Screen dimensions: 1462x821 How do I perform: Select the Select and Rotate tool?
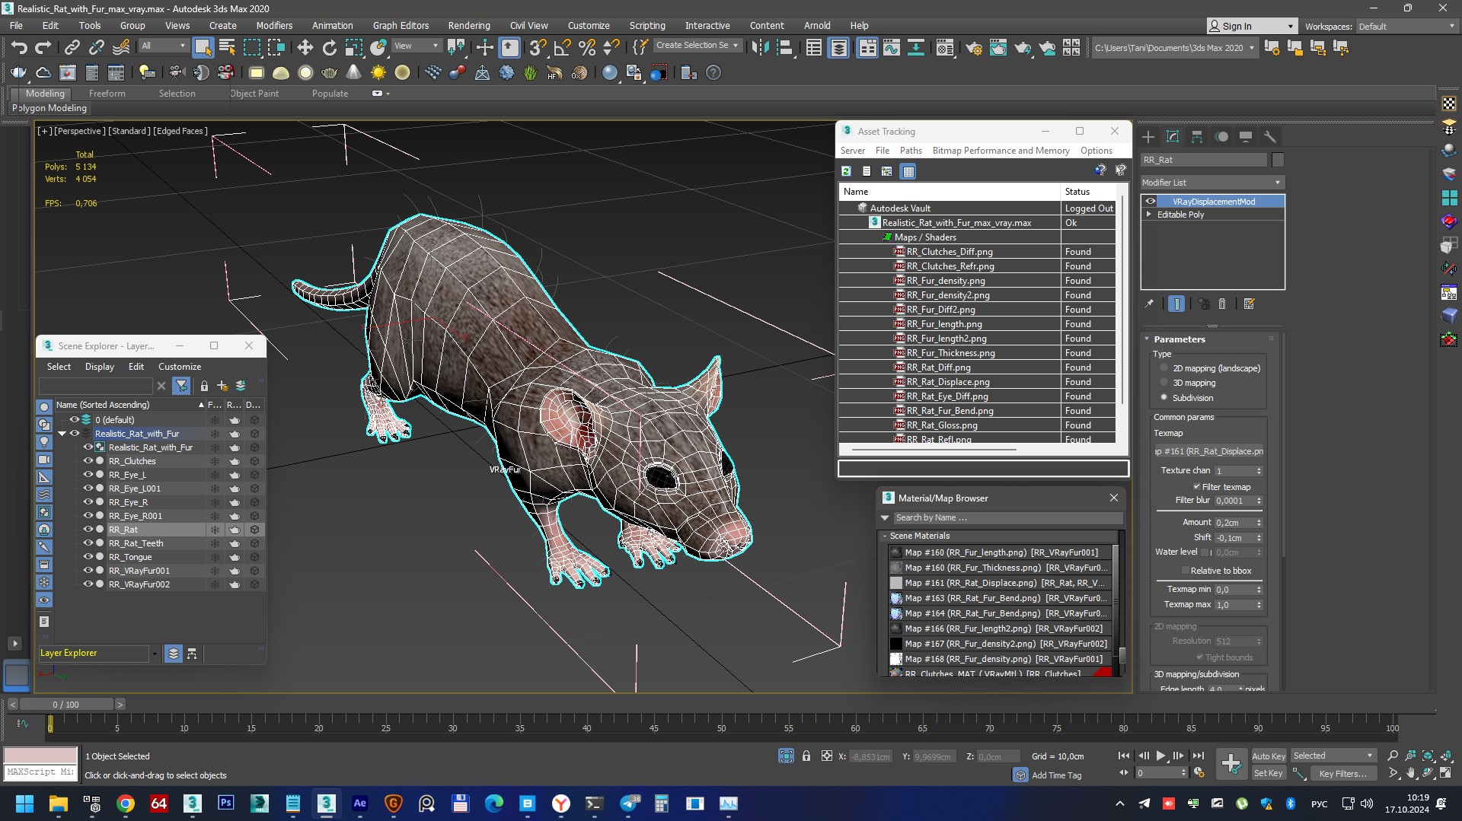[x=329, y=48]
